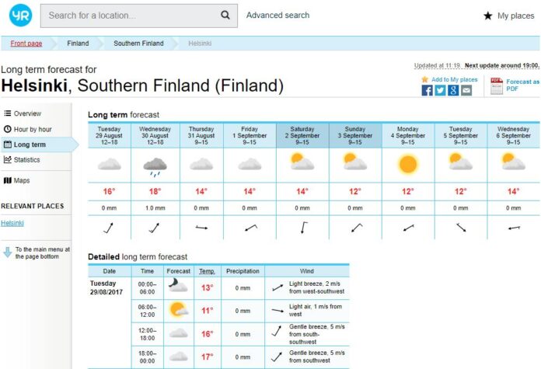Image resolution: width=541 pixels, height=369 pixels.
Task: Share forecast on Twitter
Action: (440, 90)
